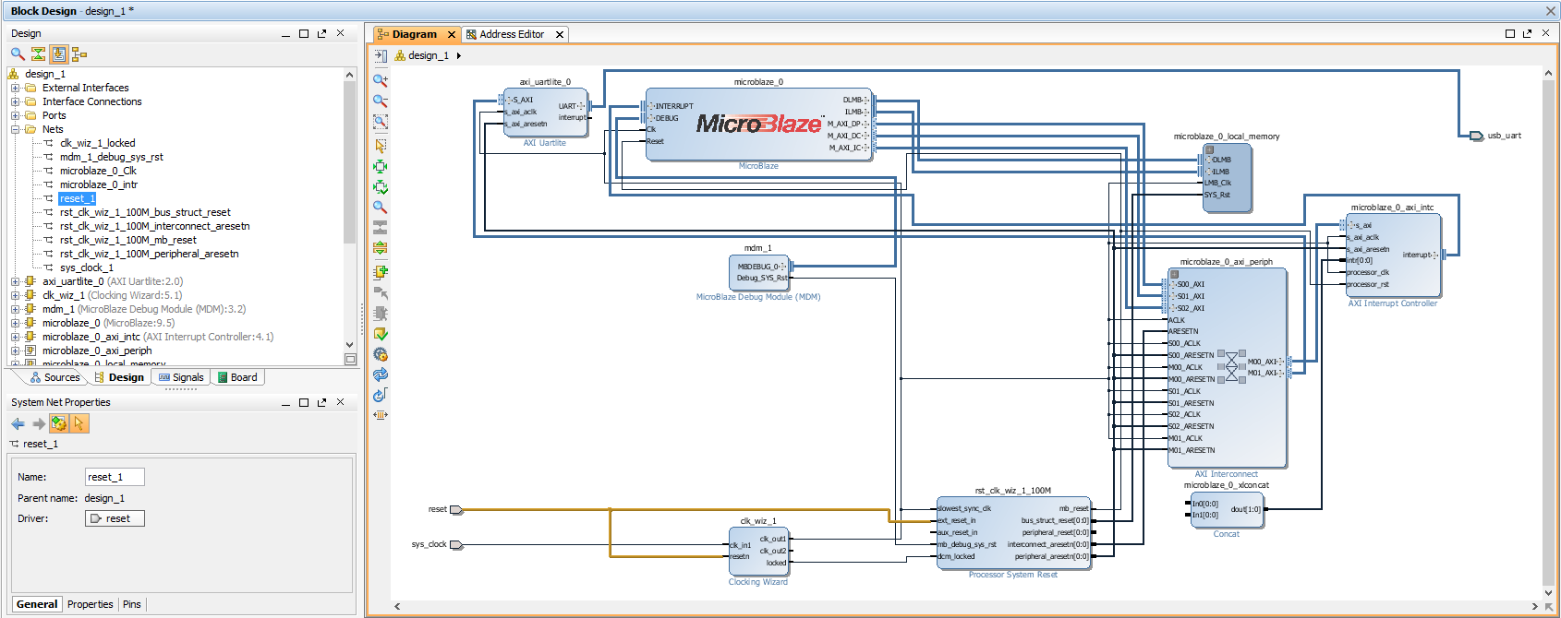Select the sys_clock_1 net

tap(87, 267)
